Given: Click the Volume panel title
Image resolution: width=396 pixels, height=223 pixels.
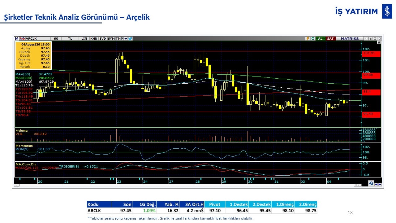Looking at the screenshot, I should (22, 131).
